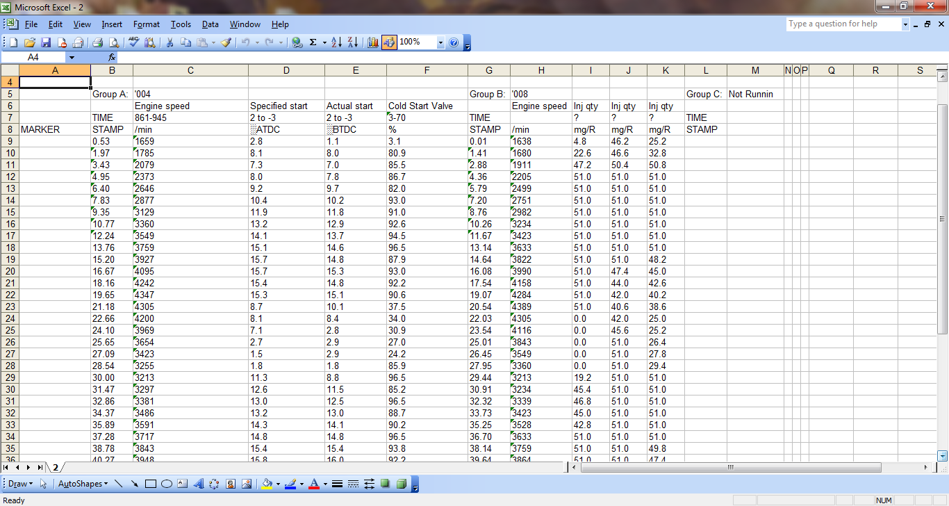949x506 pixels.
Task: Select the Oval shape tool
Action: 167,484
